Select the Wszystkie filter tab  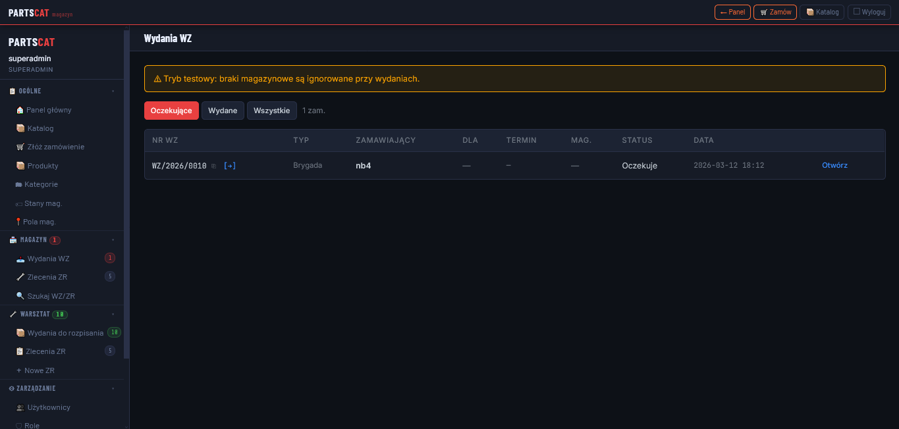tap(271, 111)
